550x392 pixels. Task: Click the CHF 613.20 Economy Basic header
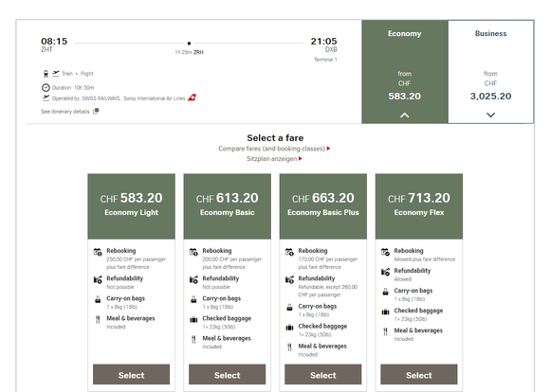(x=227, y=206)
